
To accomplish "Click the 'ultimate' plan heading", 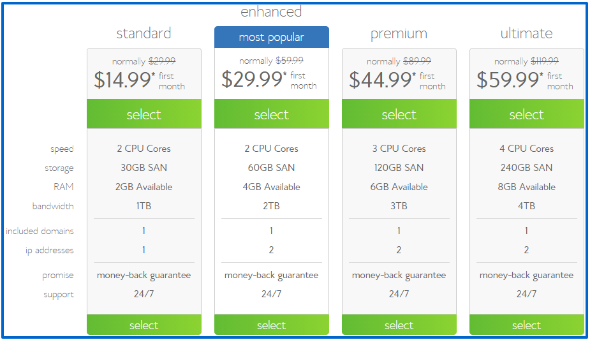I will (527, 33).
